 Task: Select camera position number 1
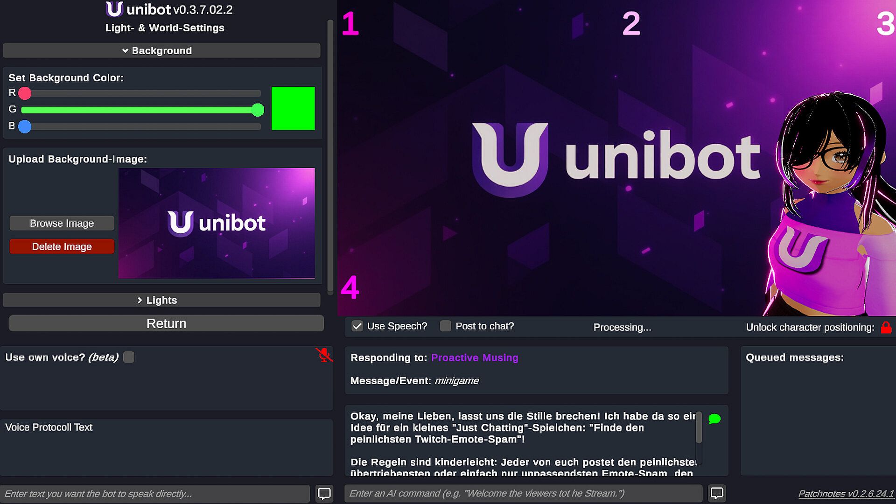click(x=350, y=23)
